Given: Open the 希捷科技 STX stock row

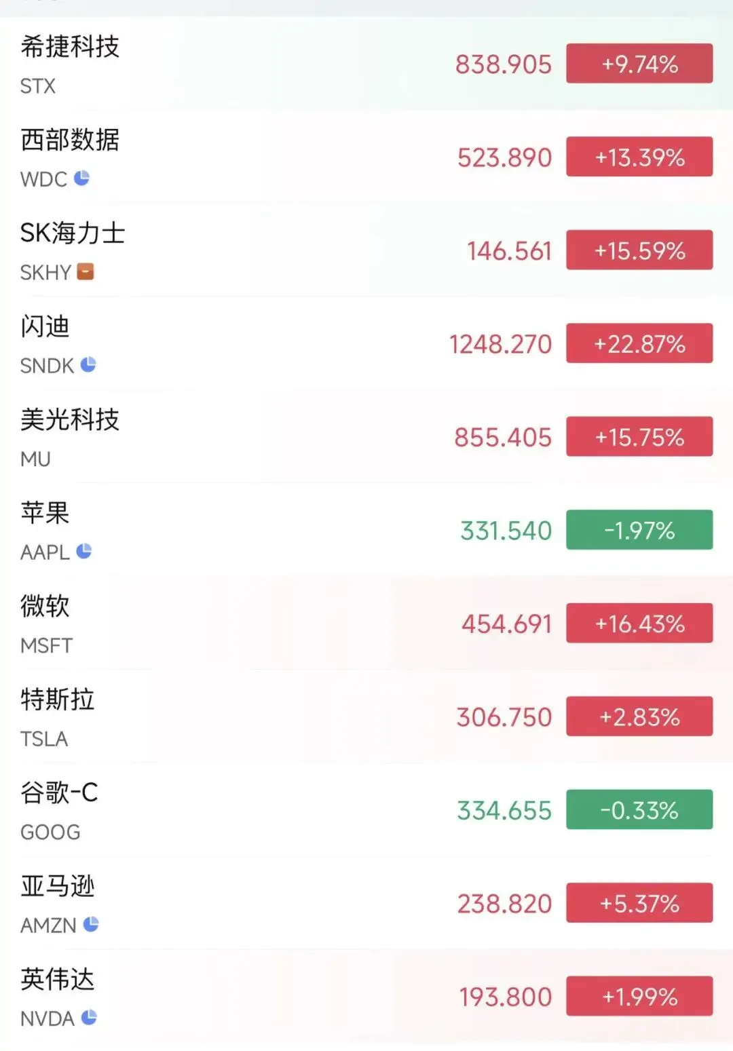Looking at the screenshot, I should [x=366, y=64].
